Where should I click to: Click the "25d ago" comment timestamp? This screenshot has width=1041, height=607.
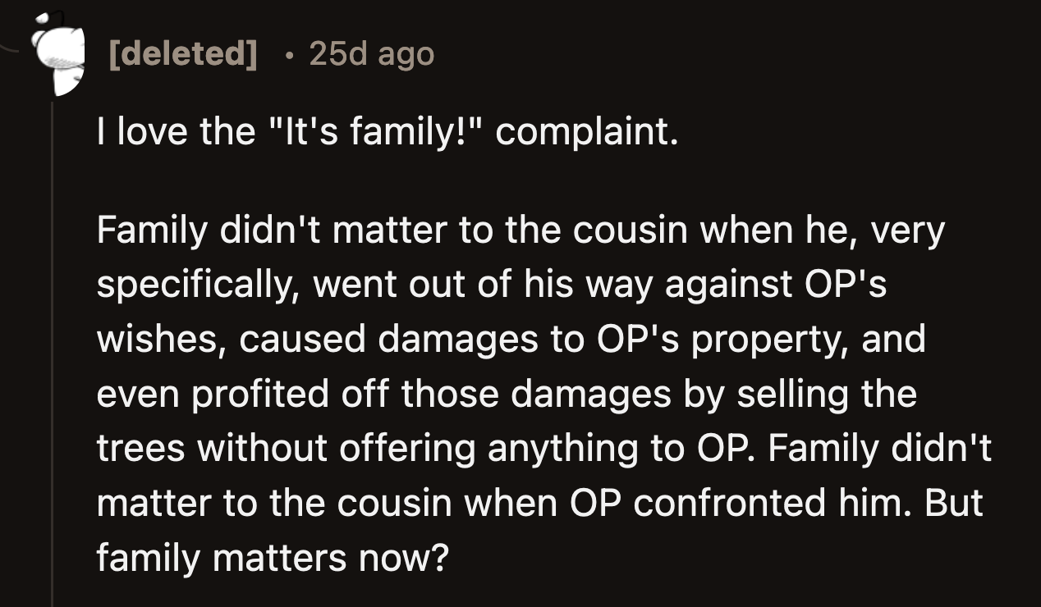pos(371,54)
